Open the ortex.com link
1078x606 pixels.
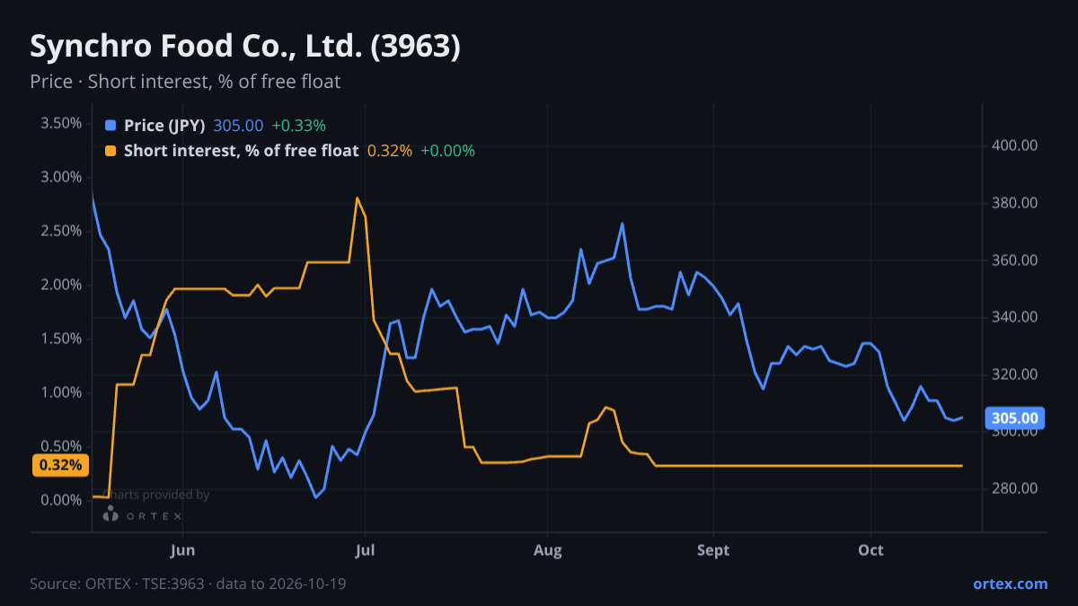[x=1010, y=584]
